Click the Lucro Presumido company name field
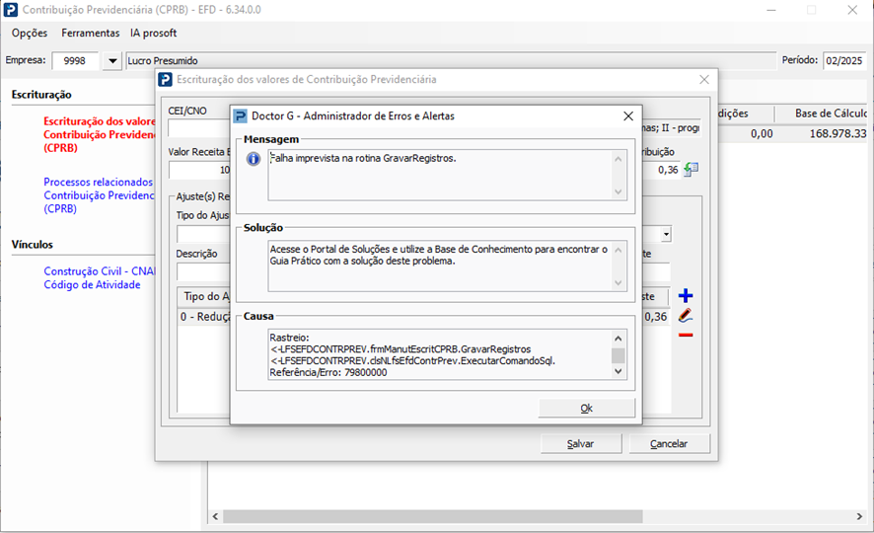 [451, 61]
